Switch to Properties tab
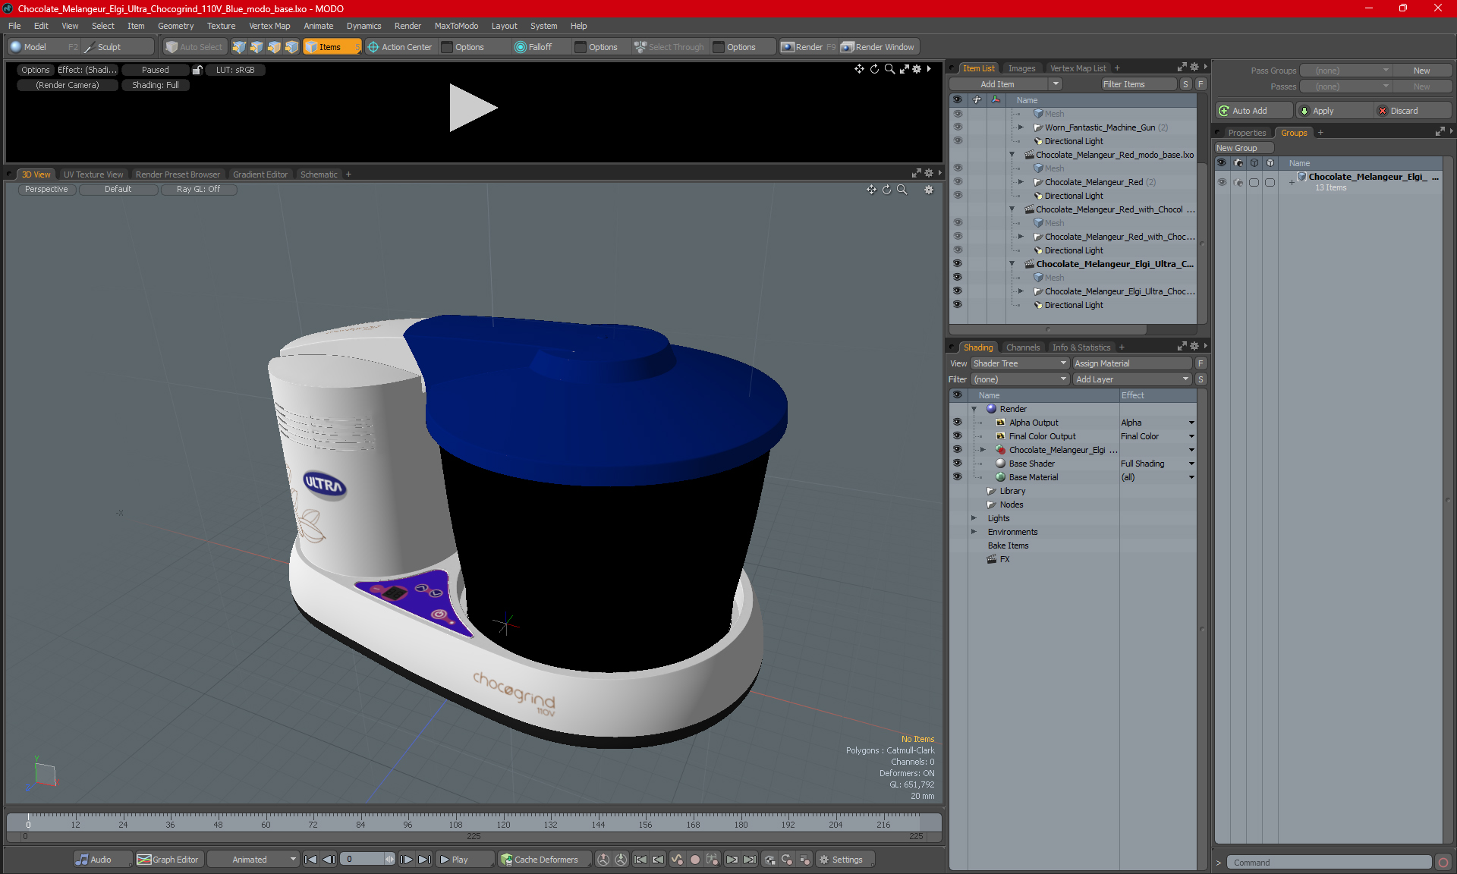The width and height of the screenshot is (1457, 874). (1247, 133)
